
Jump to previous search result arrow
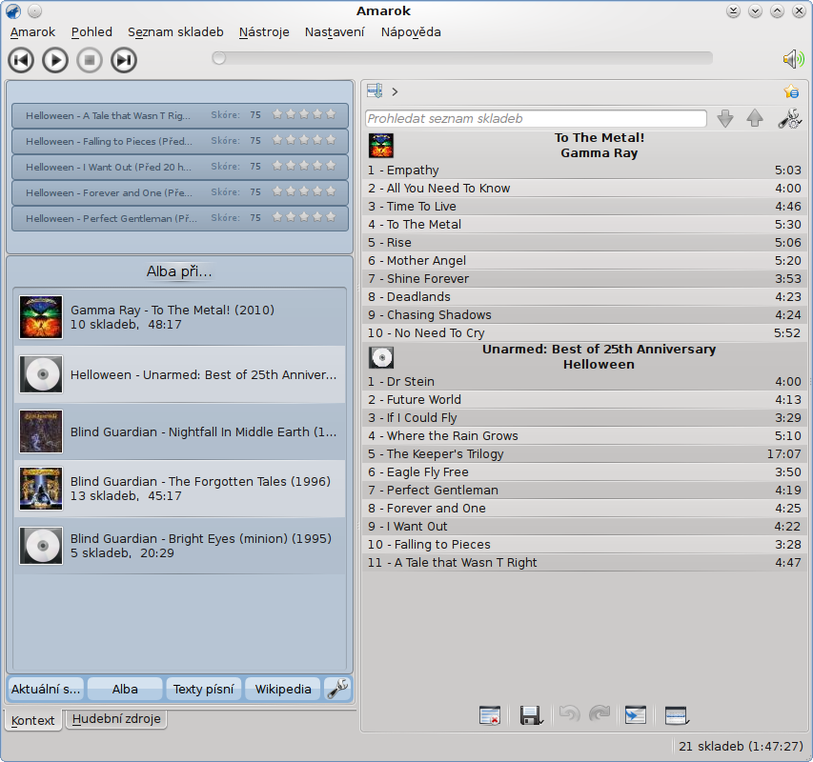pos(755,119)
